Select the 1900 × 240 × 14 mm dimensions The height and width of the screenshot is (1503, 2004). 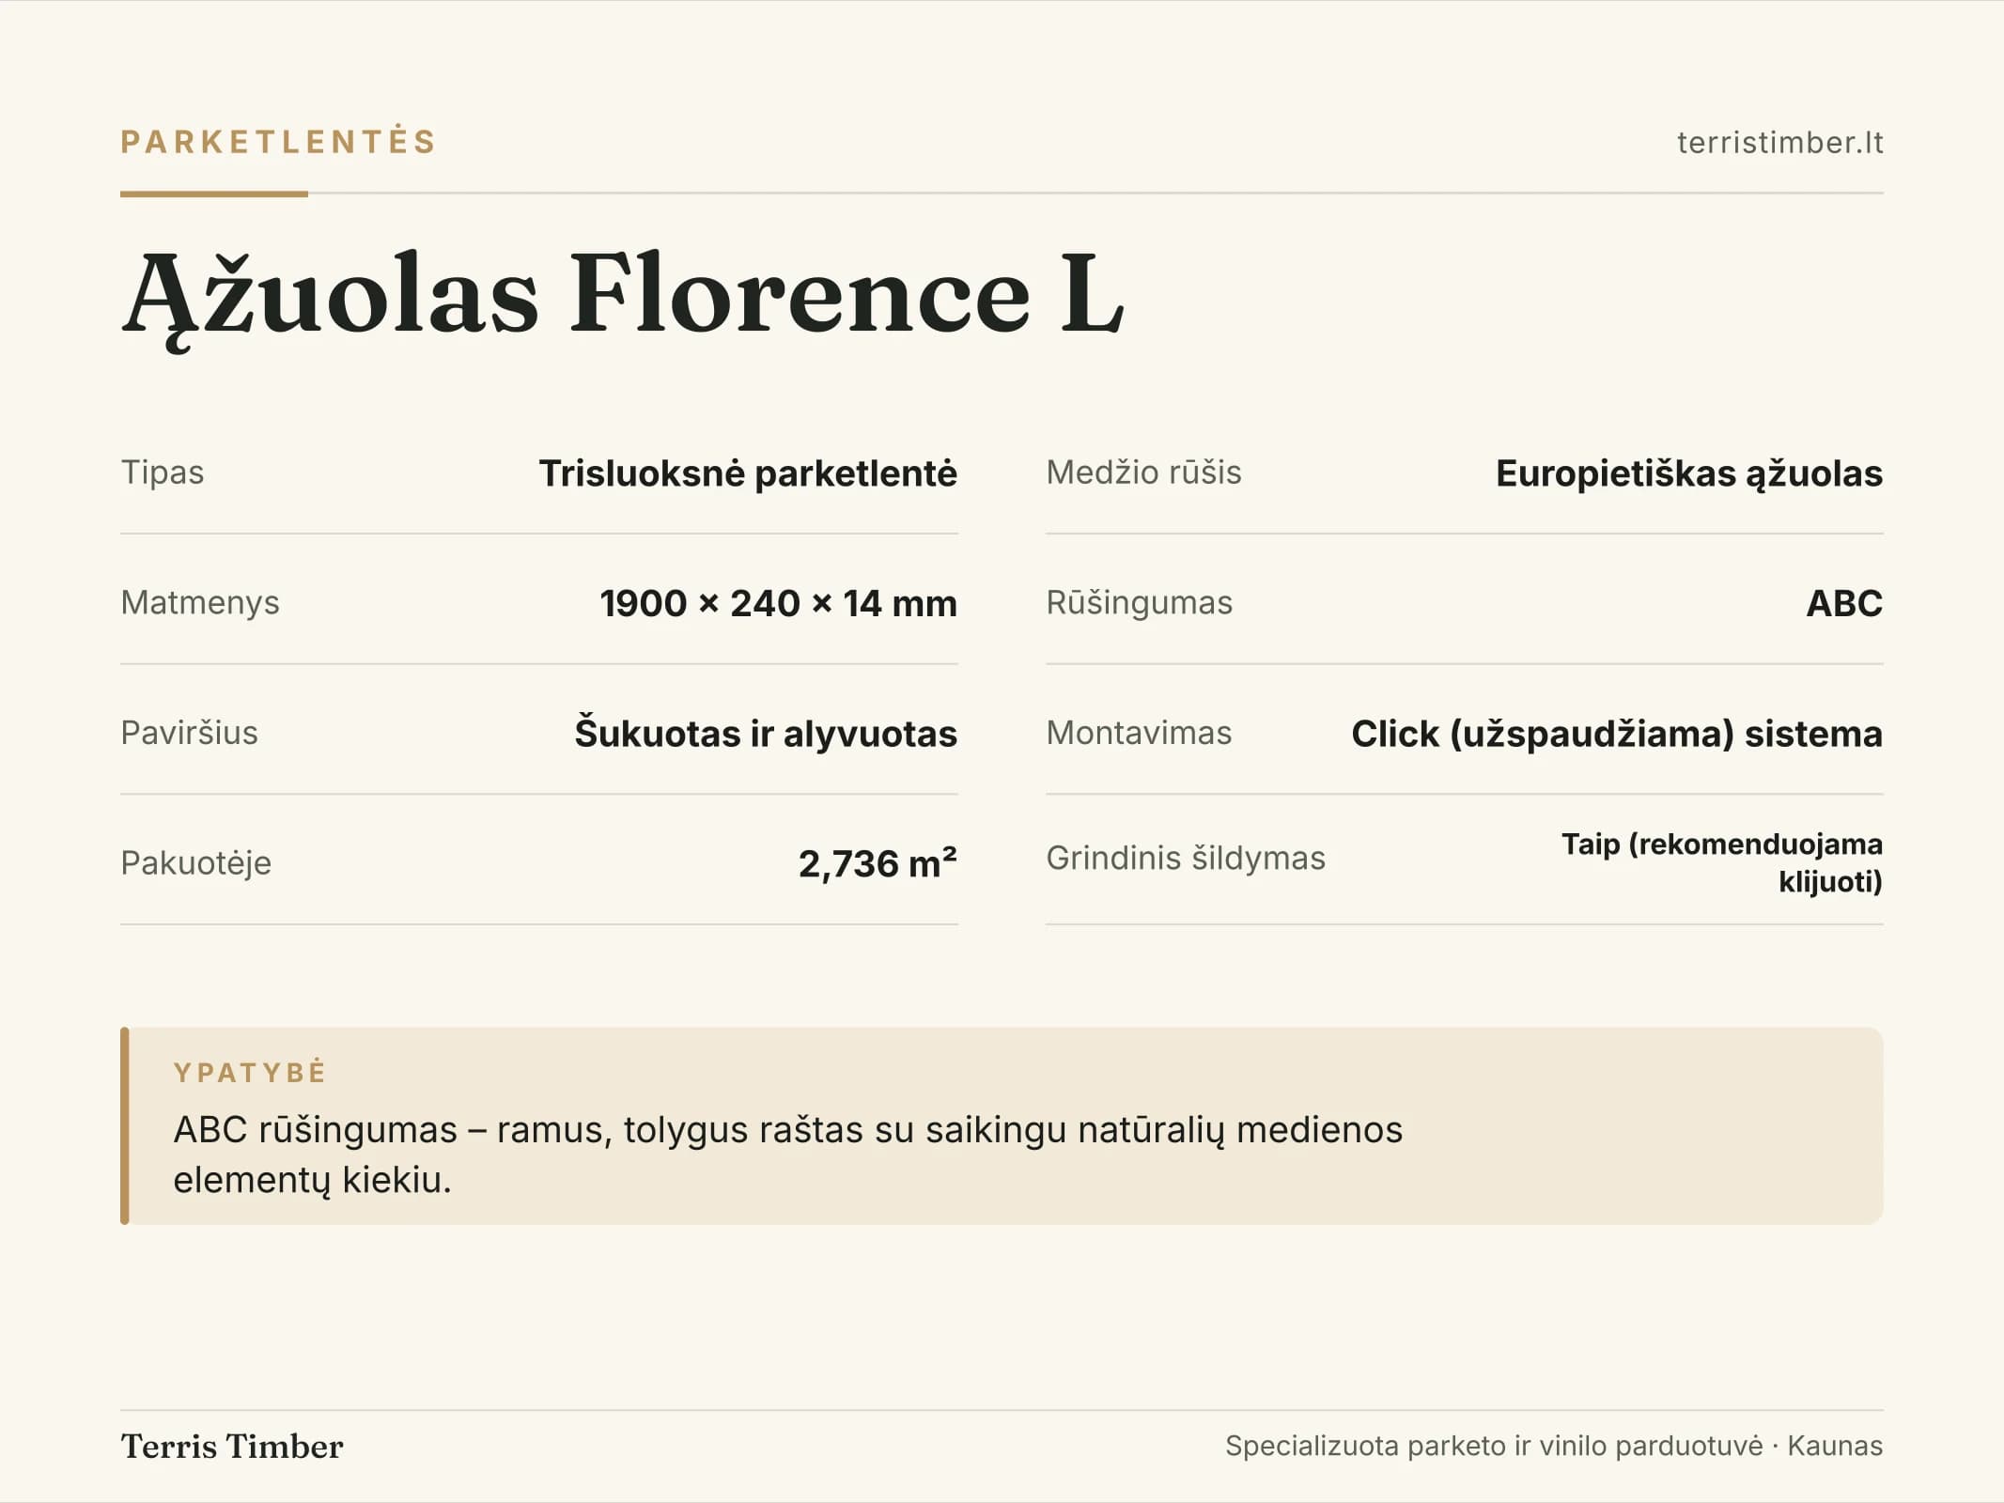779,603
